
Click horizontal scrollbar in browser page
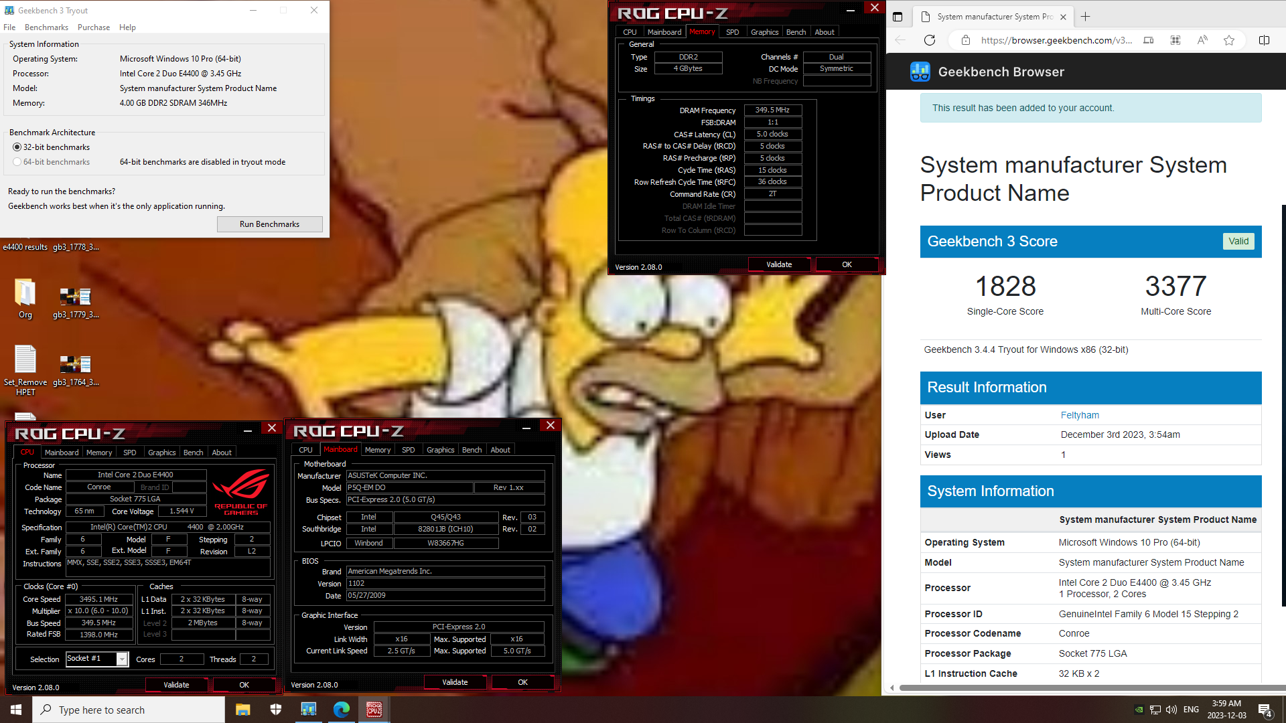pyautogui.click(x=1092, y=688)
